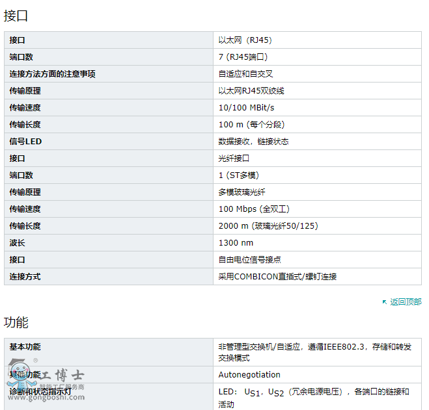Click the Autonegotiation value cell
The width and height of the screenshot is (429, 410).
coord(249,375)
